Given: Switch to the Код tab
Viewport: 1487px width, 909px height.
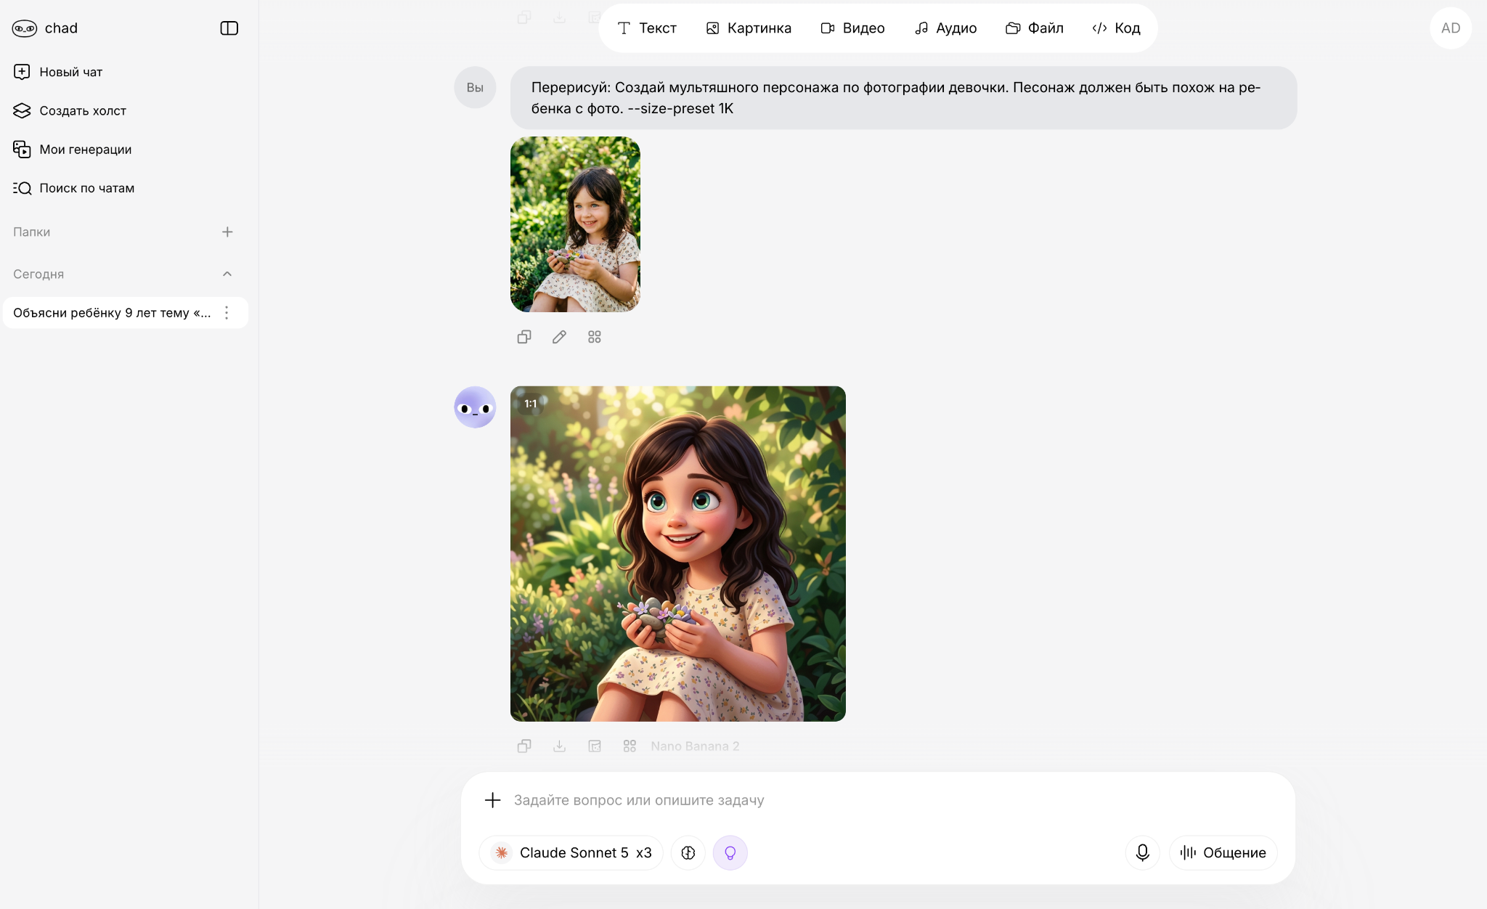Looking at the screenshot, I should pyautogui.click(x=1116, y=28).
